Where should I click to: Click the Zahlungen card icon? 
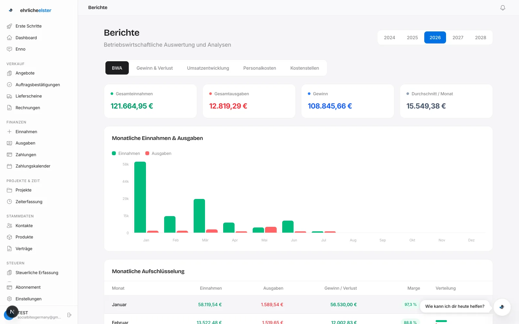9,155
